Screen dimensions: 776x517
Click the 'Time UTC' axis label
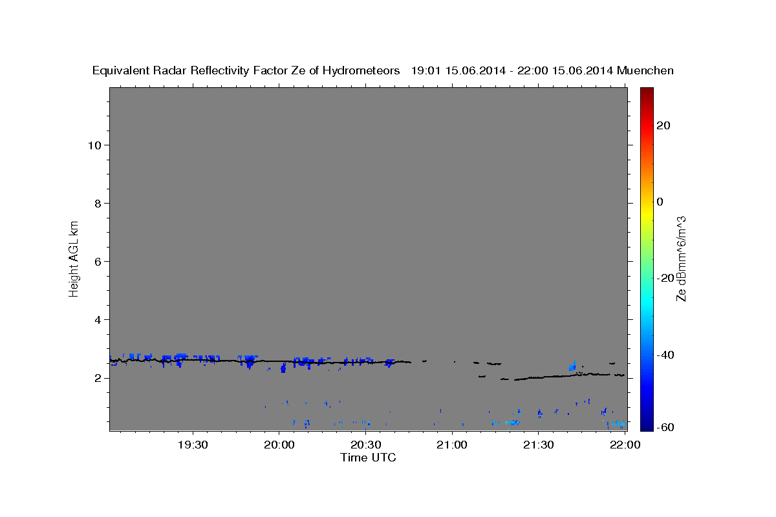pyautogui.click(x=368, y=458)
